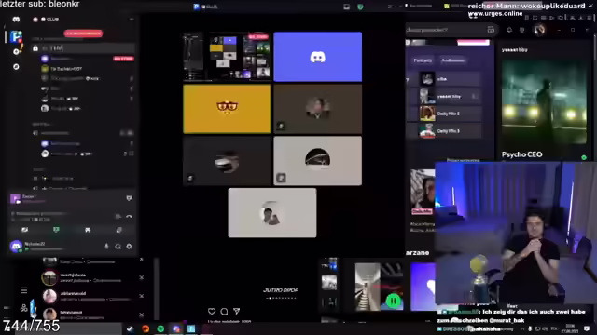Image resolution: width=597 pixels, height=335 pixels.
Task: Disconnect from the voice call
Action: coord(129,217)
